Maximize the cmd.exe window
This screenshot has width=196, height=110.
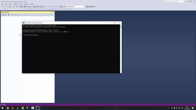click(115, 23)
